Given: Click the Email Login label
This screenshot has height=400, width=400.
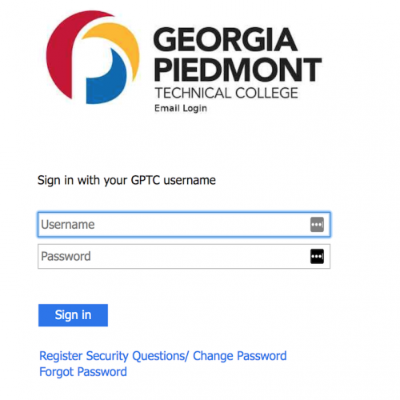Looking at the screenshot, I should [181, 108].
